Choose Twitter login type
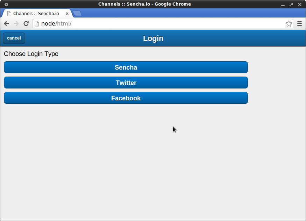The image size is (306, 221). [x=126, y=83]
